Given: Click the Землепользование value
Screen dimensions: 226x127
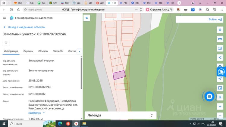Looking at the screenshot, I should (41, 70).
